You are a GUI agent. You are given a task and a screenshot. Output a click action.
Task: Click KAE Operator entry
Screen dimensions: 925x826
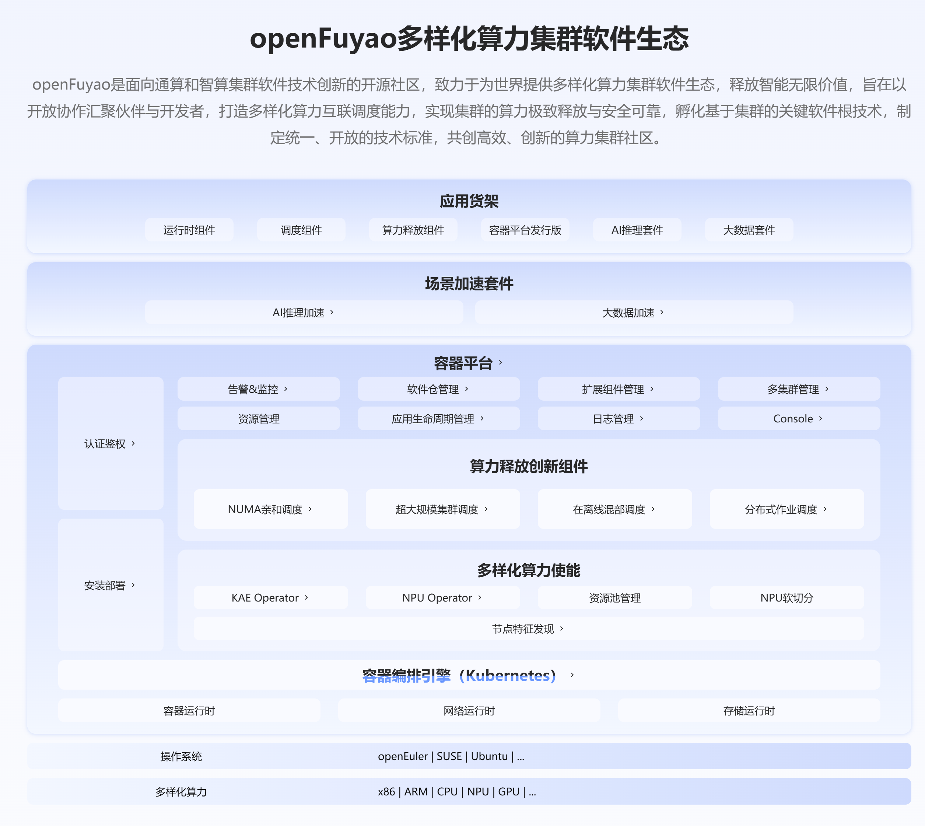(x=270, y=598)
